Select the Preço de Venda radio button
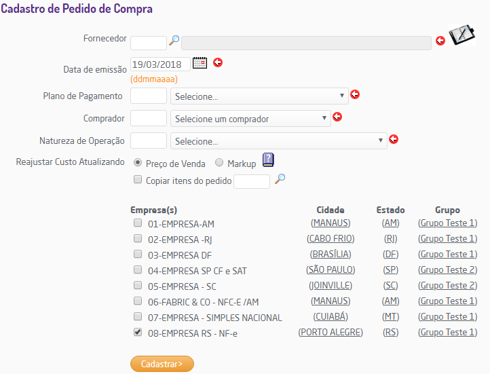This screenshot has height=374, width=490. (138, 163)
